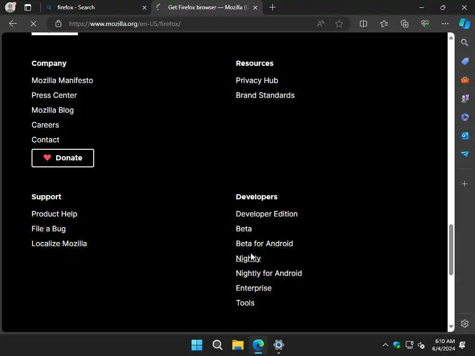Open the Nightly for Android link
The image size is (475, 356).
269,273
